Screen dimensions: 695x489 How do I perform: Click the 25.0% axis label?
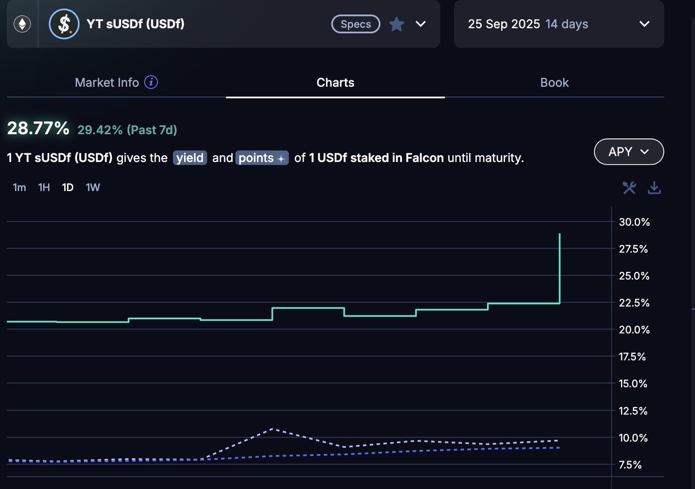(635, 276)
